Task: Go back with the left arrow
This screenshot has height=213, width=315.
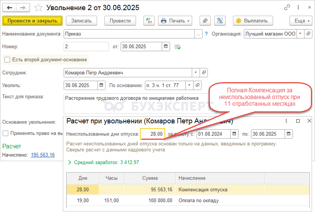Action: coord(9,7)
